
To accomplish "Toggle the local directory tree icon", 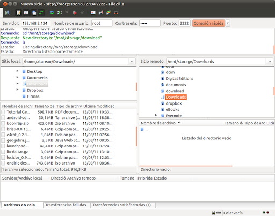I will point(26,13).
